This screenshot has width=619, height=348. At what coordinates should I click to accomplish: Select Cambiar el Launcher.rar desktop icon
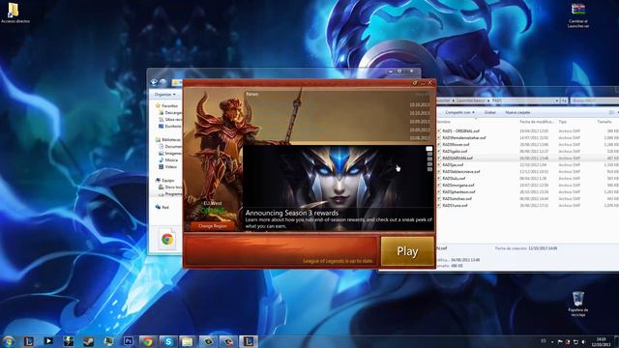(x=578, y=15)
